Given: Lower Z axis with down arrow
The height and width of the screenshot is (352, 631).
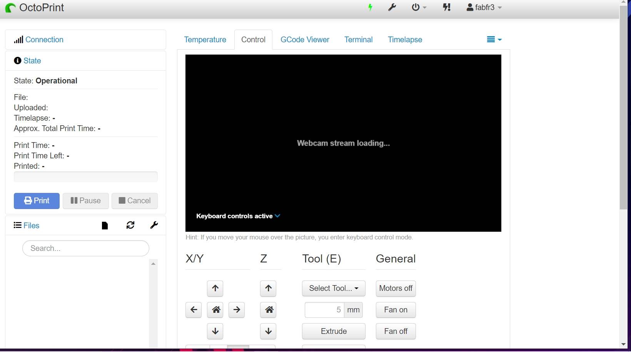Looking at the screenshot, I should (268, 331).
